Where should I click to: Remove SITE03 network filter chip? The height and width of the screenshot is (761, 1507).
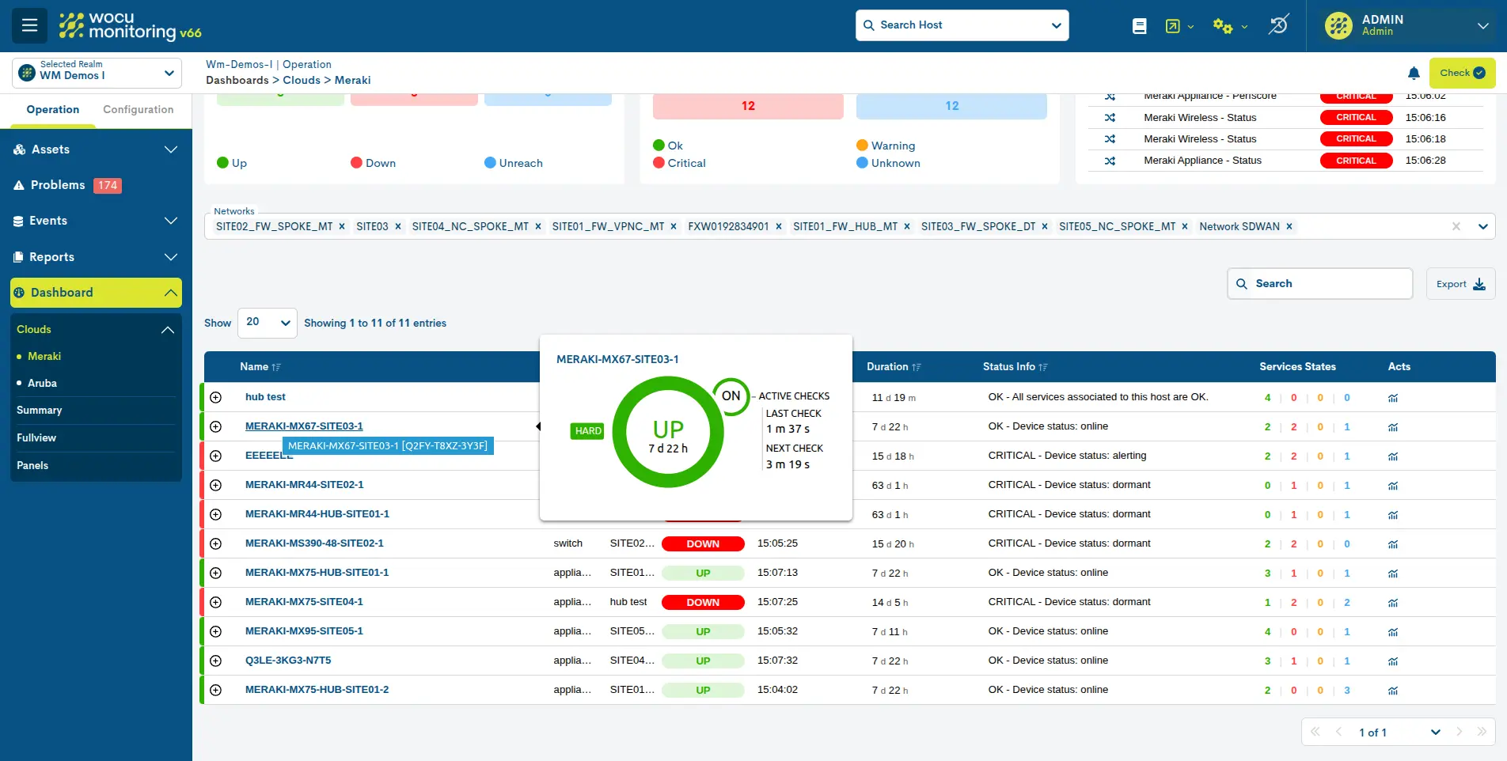pos(398,227)
